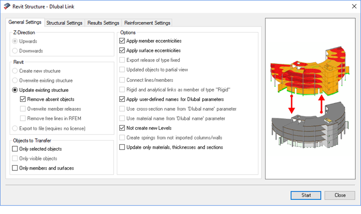
Task: Enable Update only materials, thicknesses and sections
Action: 123,147
